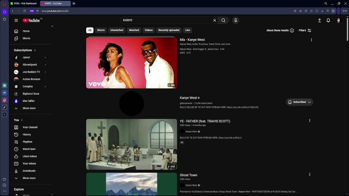Take a snapshot with the camera icon
The image size is (349, 196).
click(x=300, y=11)
